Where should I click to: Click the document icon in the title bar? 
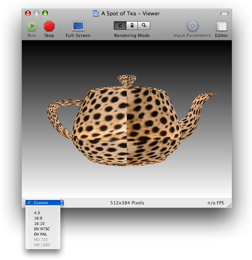(x=96, y=14)
